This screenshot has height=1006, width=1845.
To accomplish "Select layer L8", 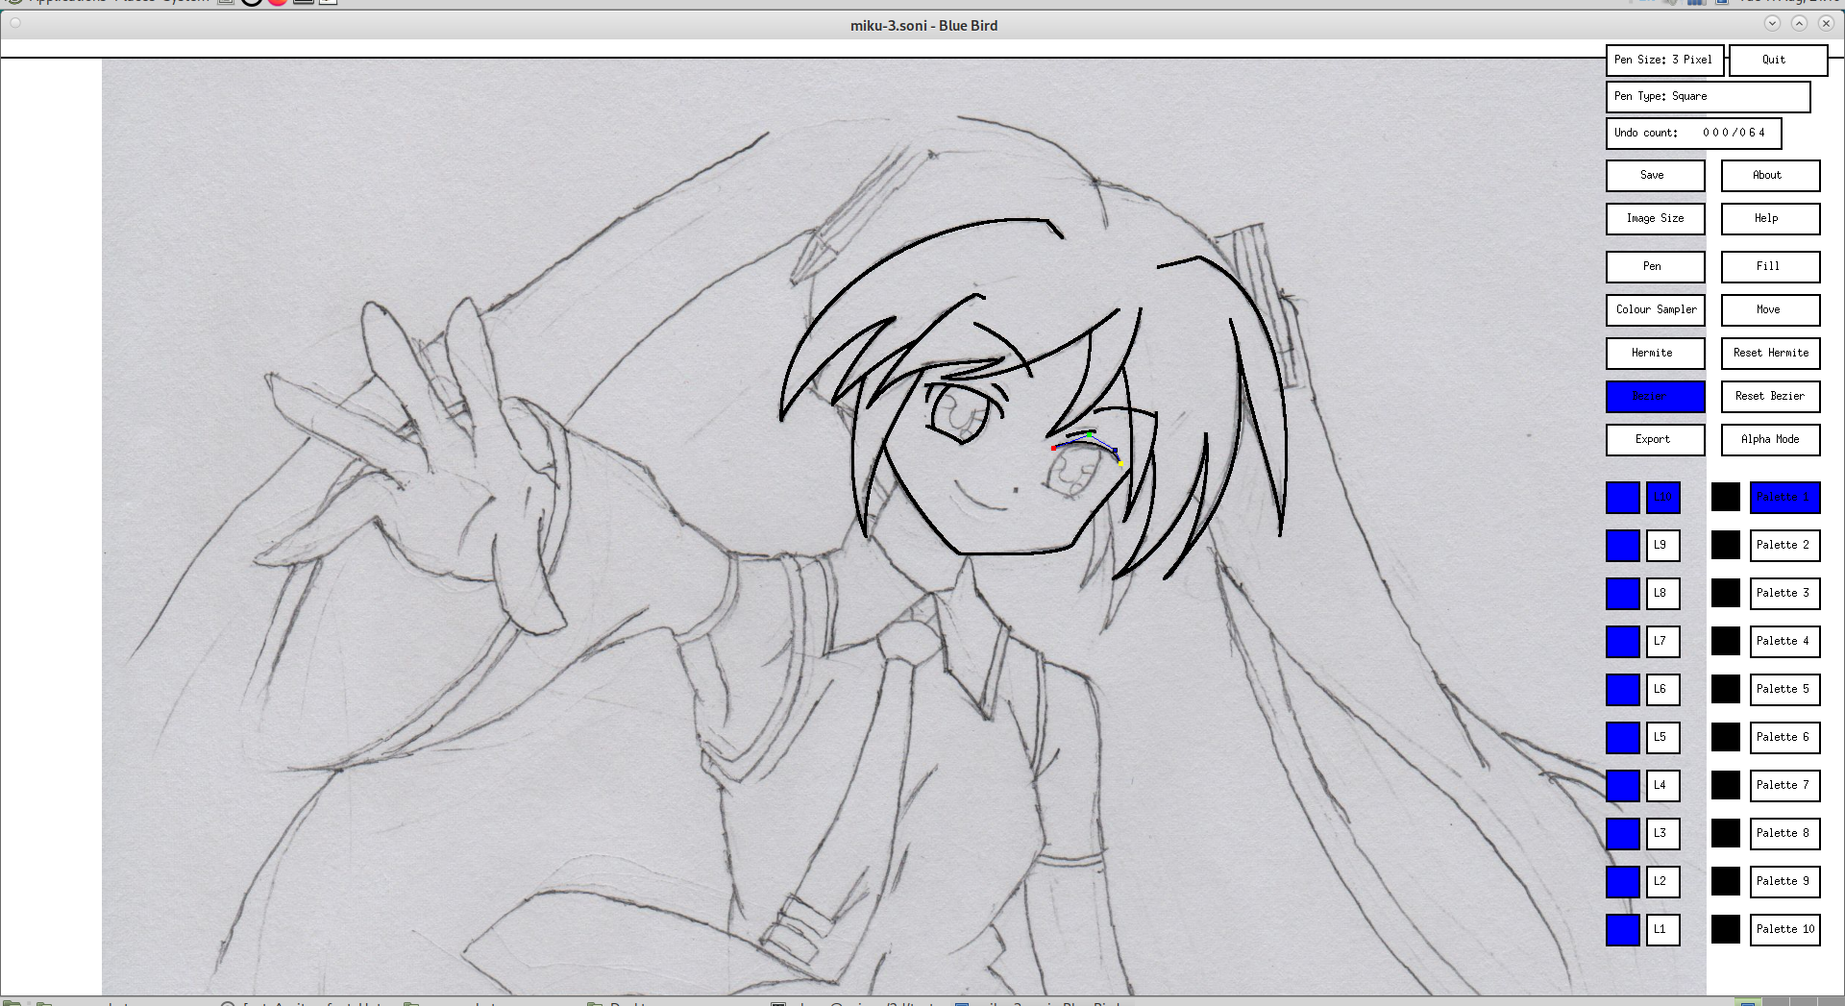I will [1663, 594].
